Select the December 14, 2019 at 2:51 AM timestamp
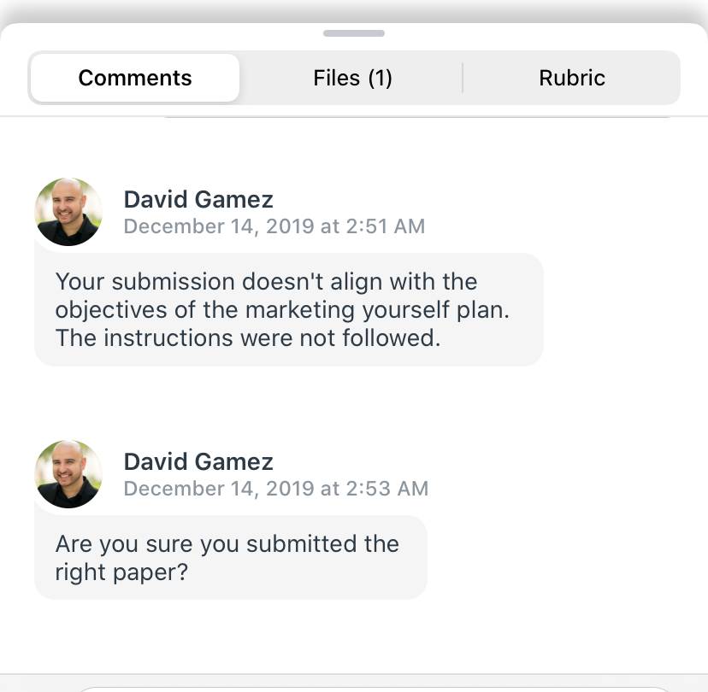 pyautogui.click(x=274, y=226)
